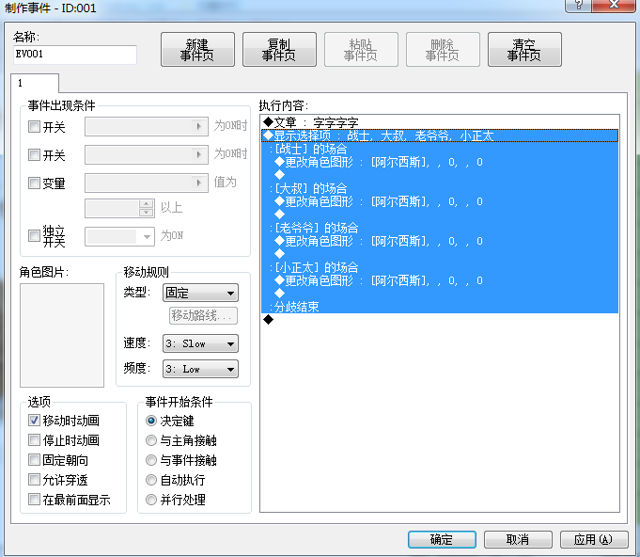The image size is (640, 557).
Task: Select empty command line under [战士] branch
Action: (440, 175)
